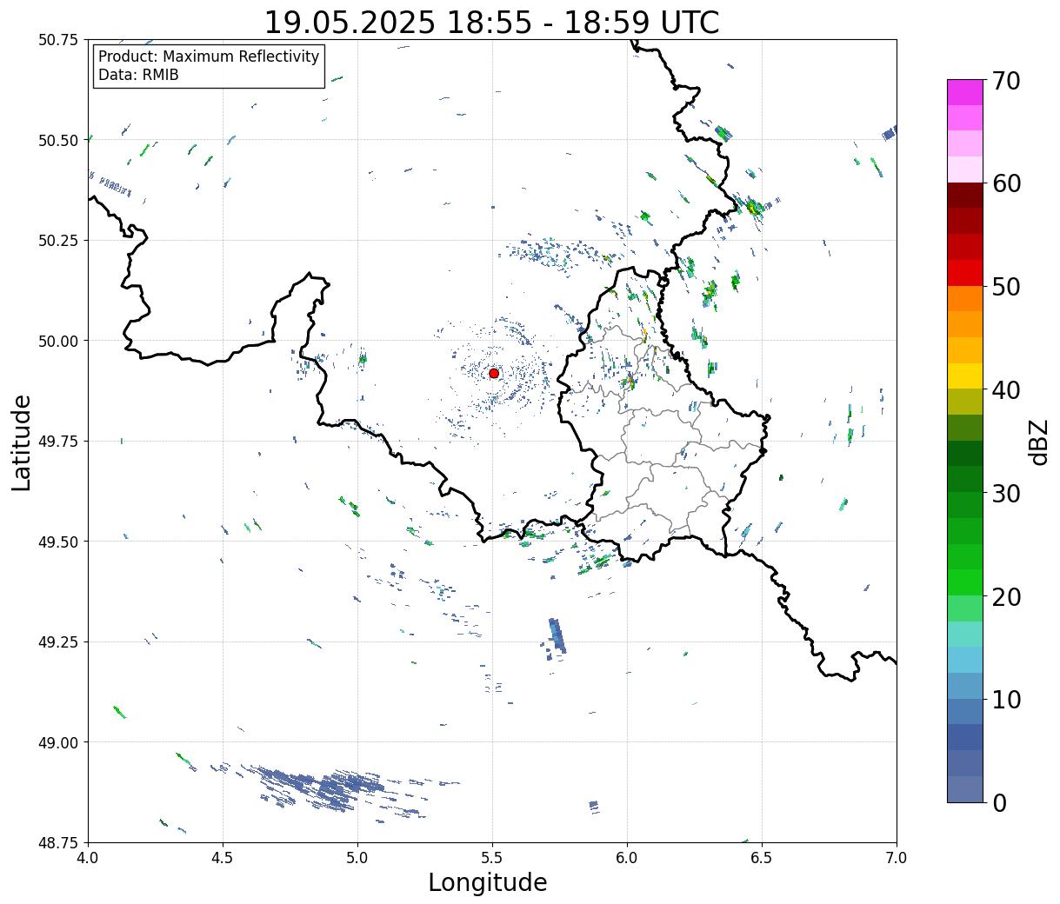1060x904 pixels.
Task: Click the vertical blue echo near 49.25 latitude
Action: pos(557,636)
